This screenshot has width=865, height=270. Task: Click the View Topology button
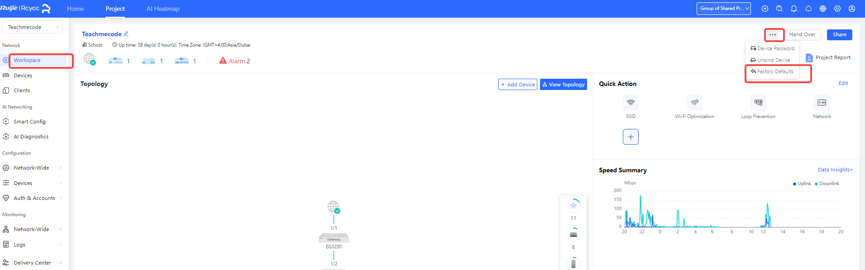pos(563,85)
